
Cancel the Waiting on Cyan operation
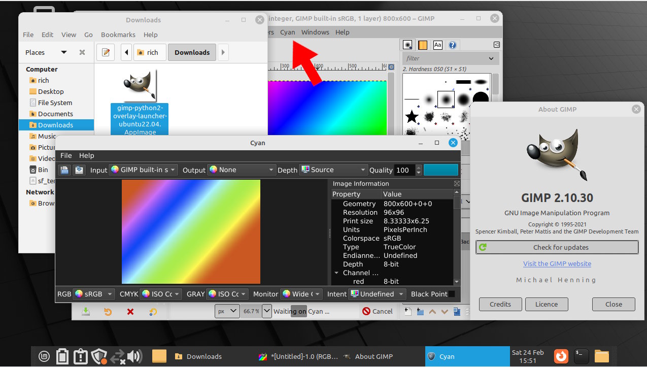[x=378, y=311]
